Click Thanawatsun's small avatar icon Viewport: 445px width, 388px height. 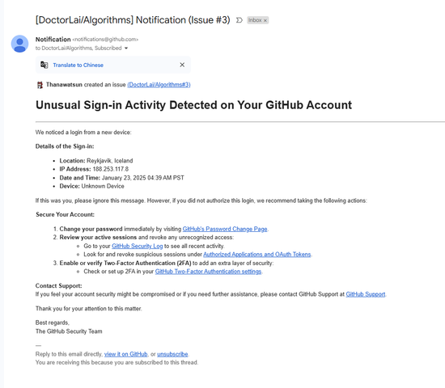point(40,85)
